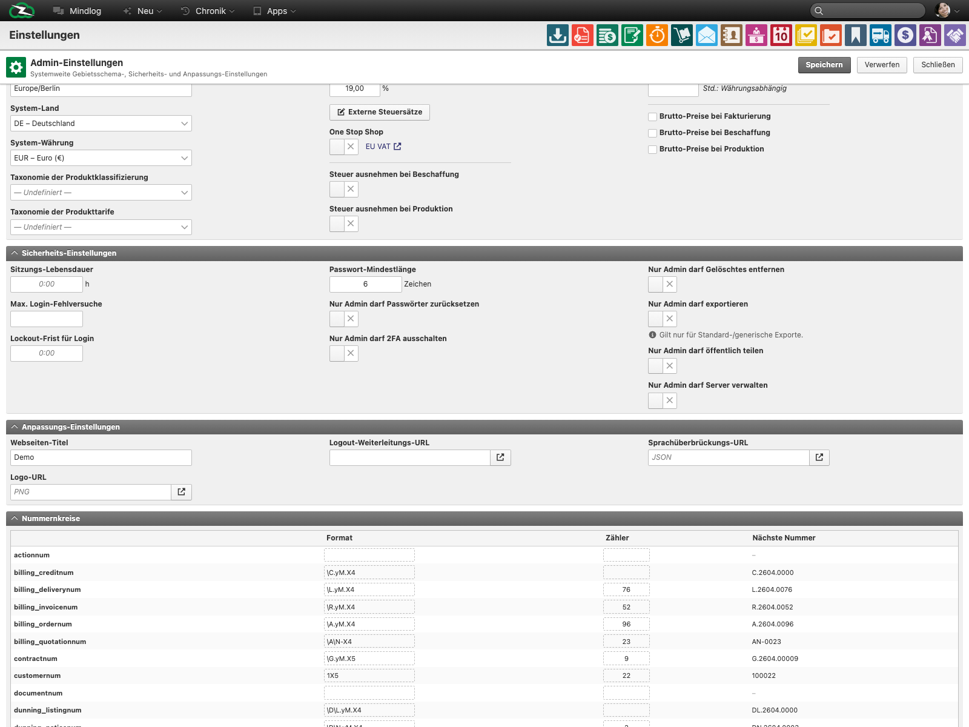Image resolution: width=969 pixels, height=727 pixels.
Task: Open the System-Währung dropdown
Action: pos(101,158)
